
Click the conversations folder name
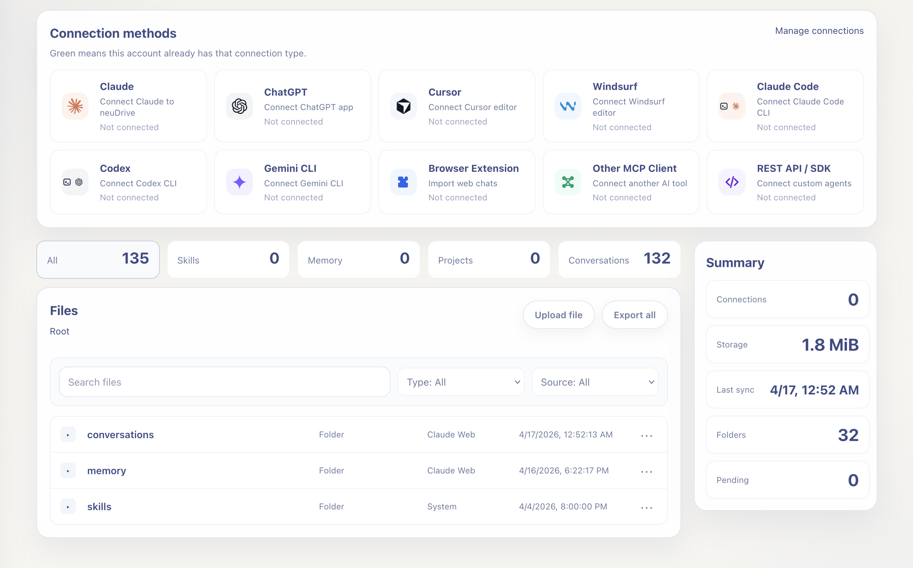tap(121, 435)
